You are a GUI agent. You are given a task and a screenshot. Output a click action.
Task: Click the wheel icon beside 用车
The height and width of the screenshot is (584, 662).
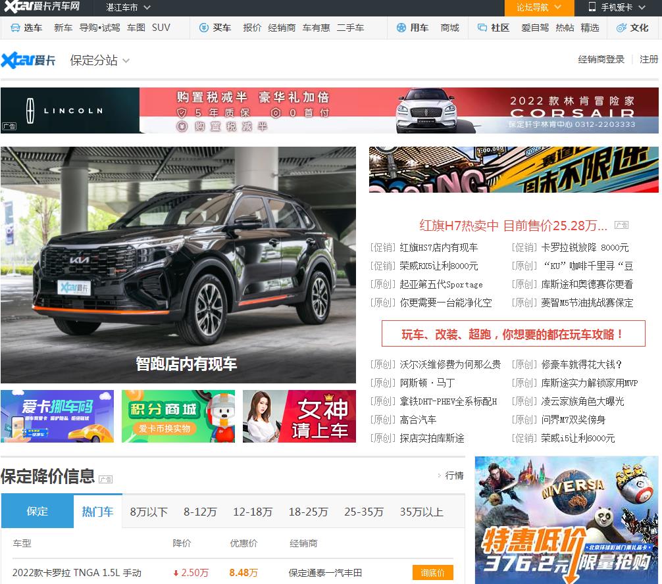coord(401,28)
